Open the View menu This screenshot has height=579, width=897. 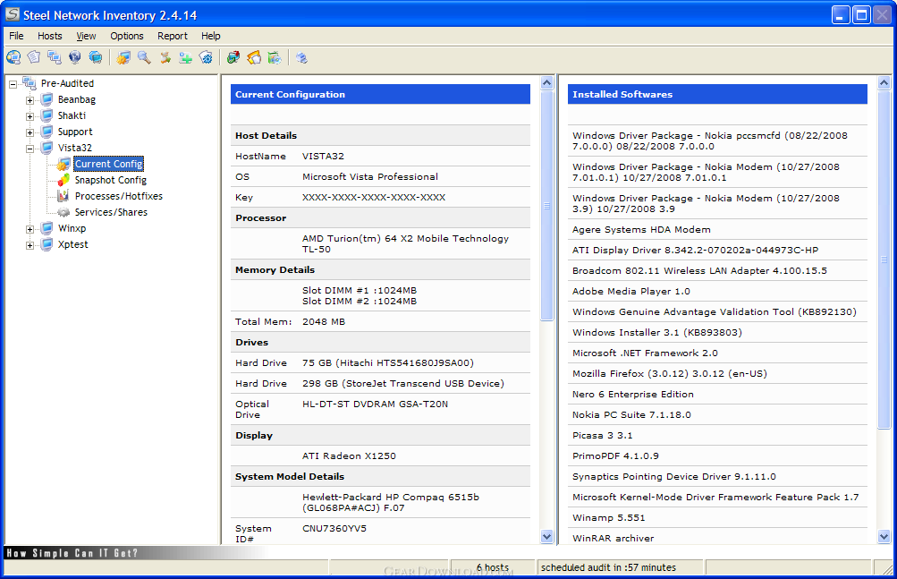86,36
